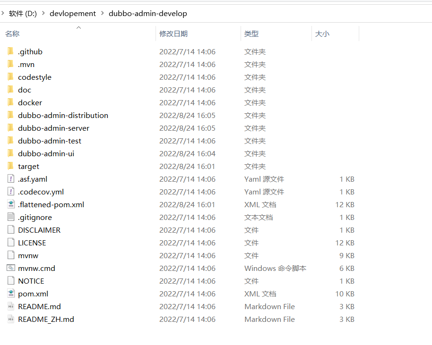Sort by 修改日期 column header
Image resolution: width=432 pixels, height=345 pixels.
(173, 34)
